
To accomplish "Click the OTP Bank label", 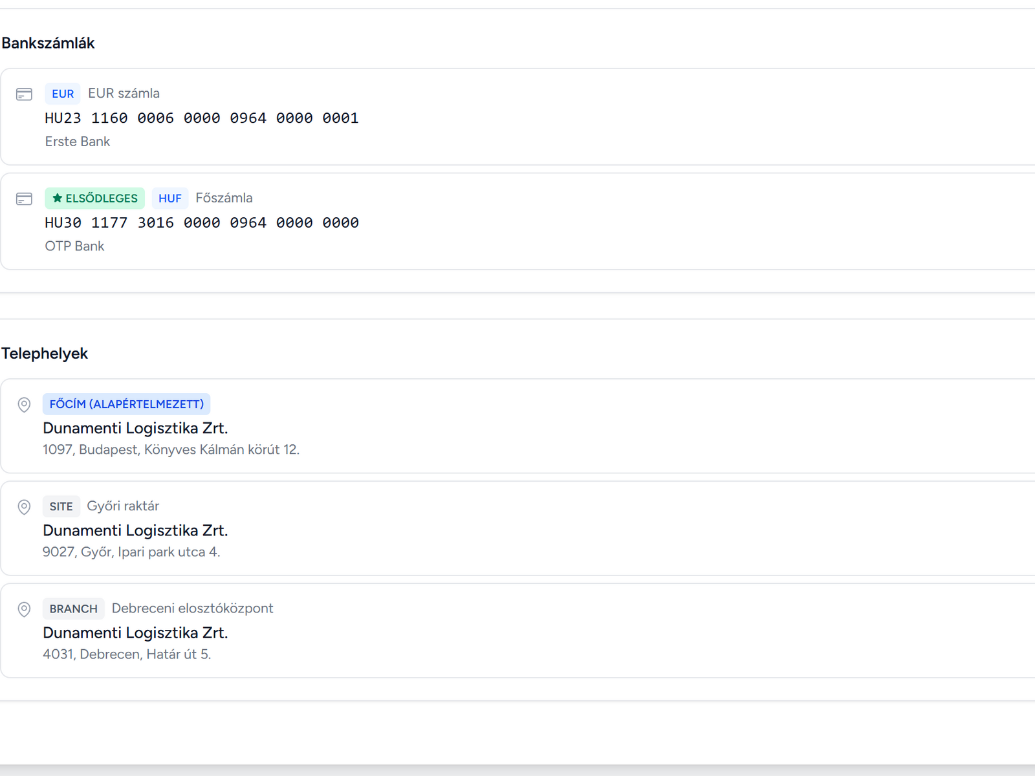I will [x=74, y=246].
